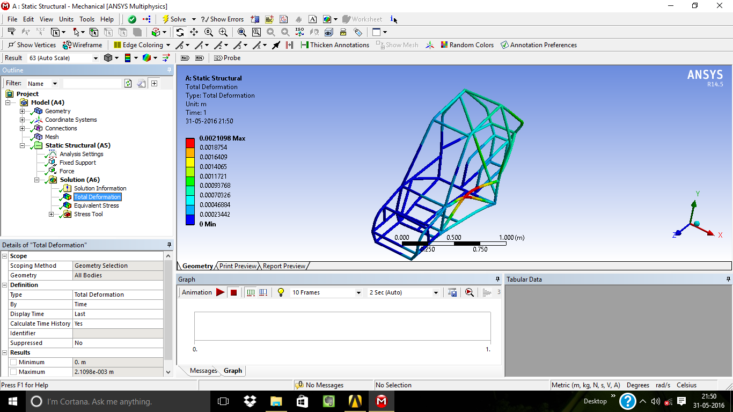Click the Solve lightning bolt button
This screenshot has width=733, height=412.
click(174, 19)
